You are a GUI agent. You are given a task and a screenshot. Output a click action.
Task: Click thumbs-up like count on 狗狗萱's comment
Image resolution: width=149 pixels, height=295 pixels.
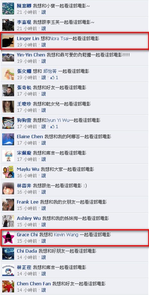[54, 127]
